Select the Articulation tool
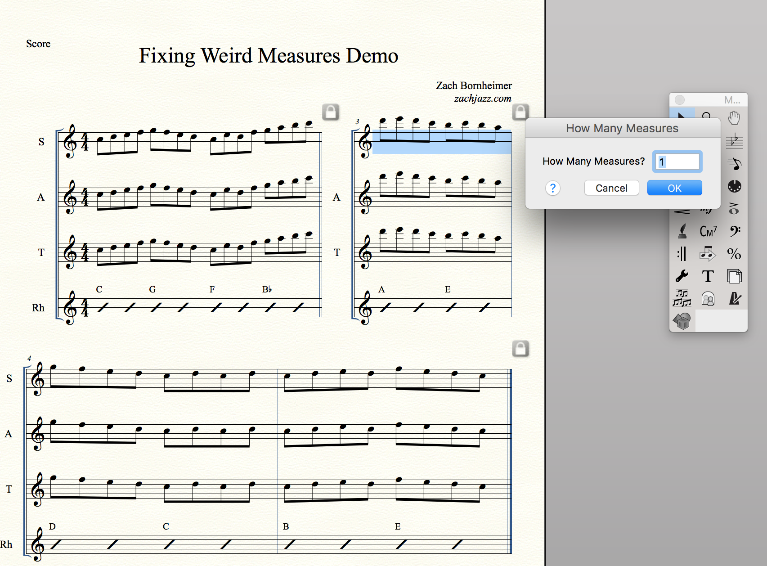This screenshot has height=566, width=767. 734,209
